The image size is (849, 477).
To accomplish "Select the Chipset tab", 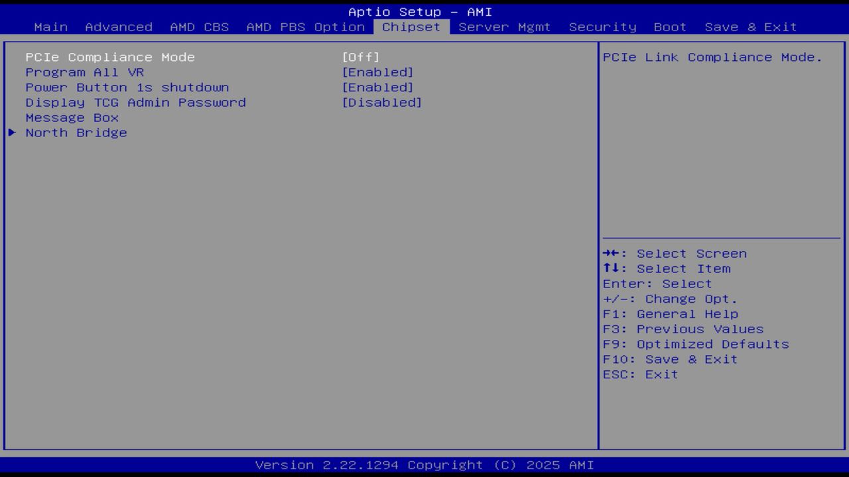I will (411, 27).
